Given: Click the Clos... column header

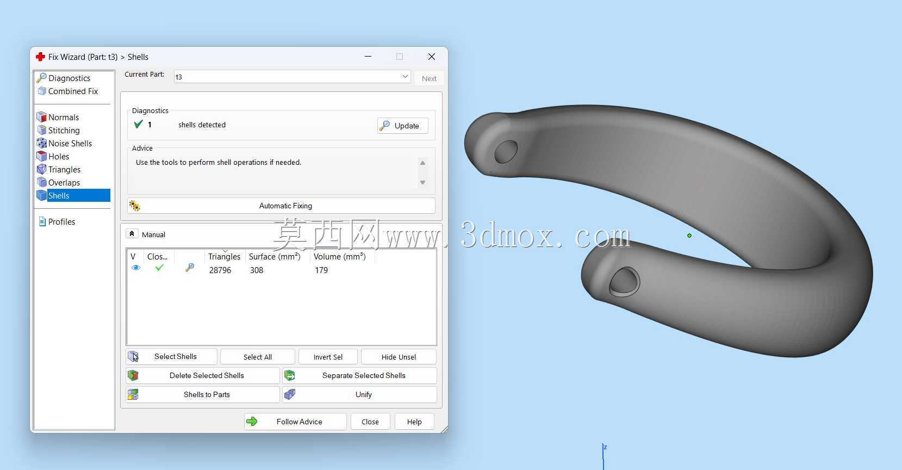Looking at the screenshot, I should click(157, 257).
